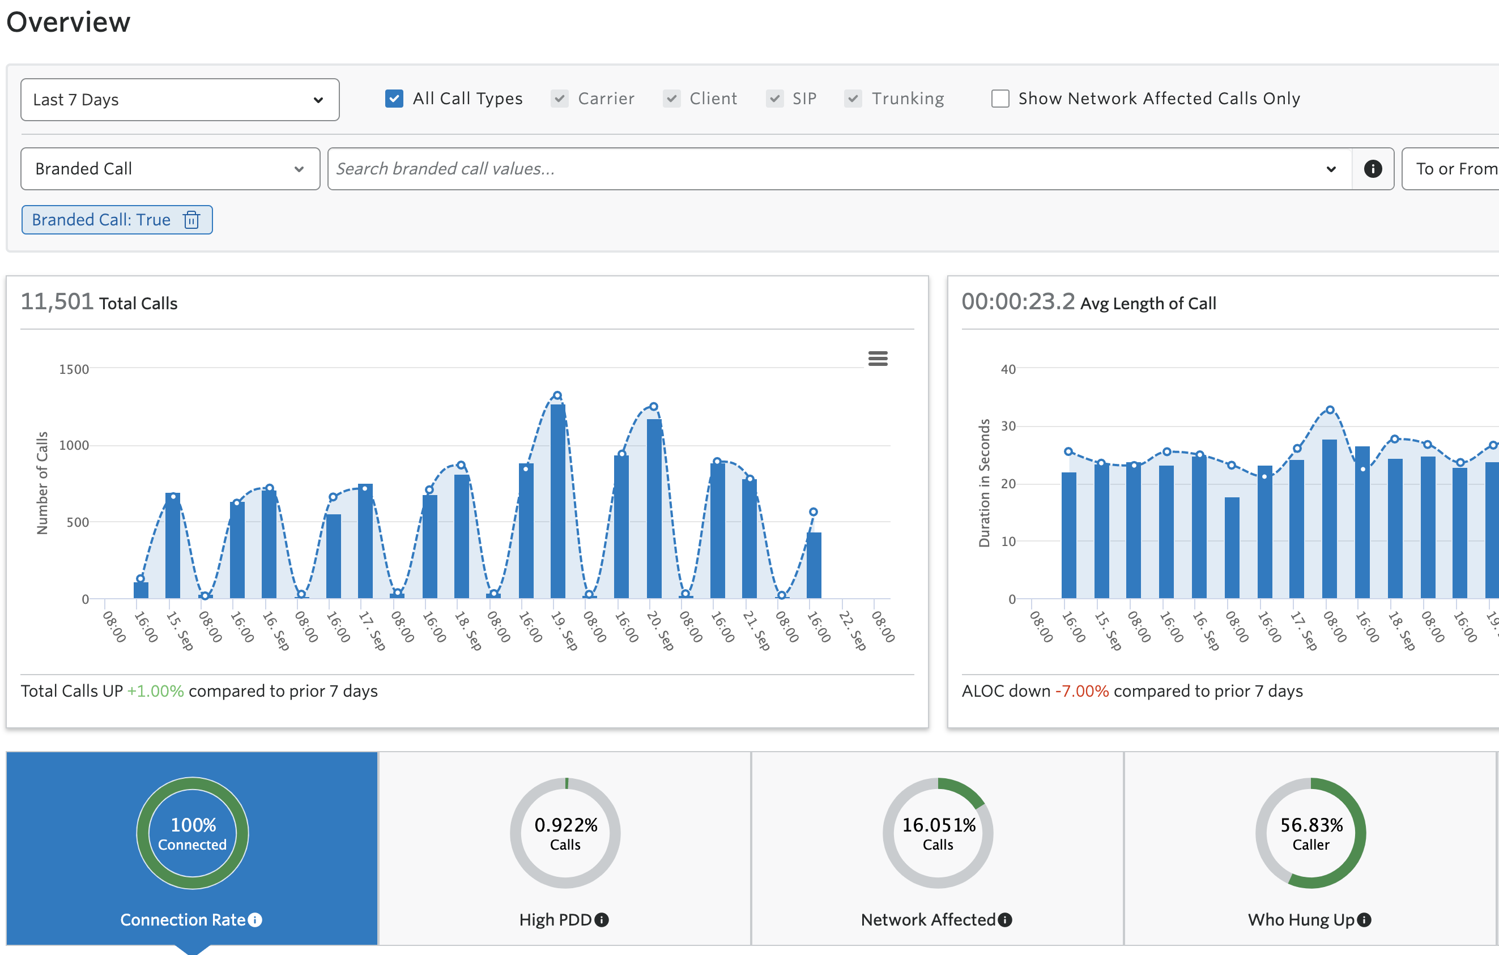This screenshot has height=955, width=1499.
Task: Click the tallest bar on 19. Sep
Action: coord(558,501)
